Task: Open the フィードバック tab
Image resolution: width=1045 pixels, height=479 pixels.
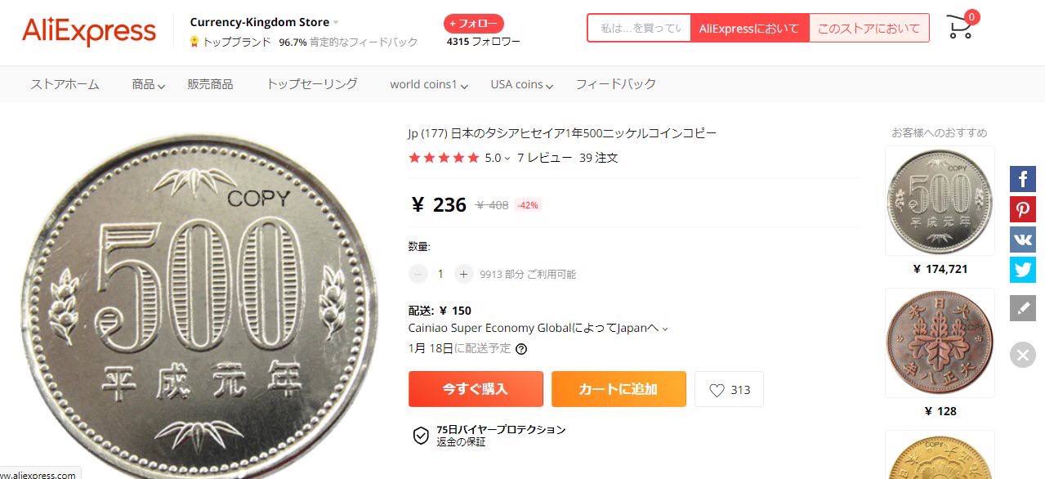Action: click(616, 84)
